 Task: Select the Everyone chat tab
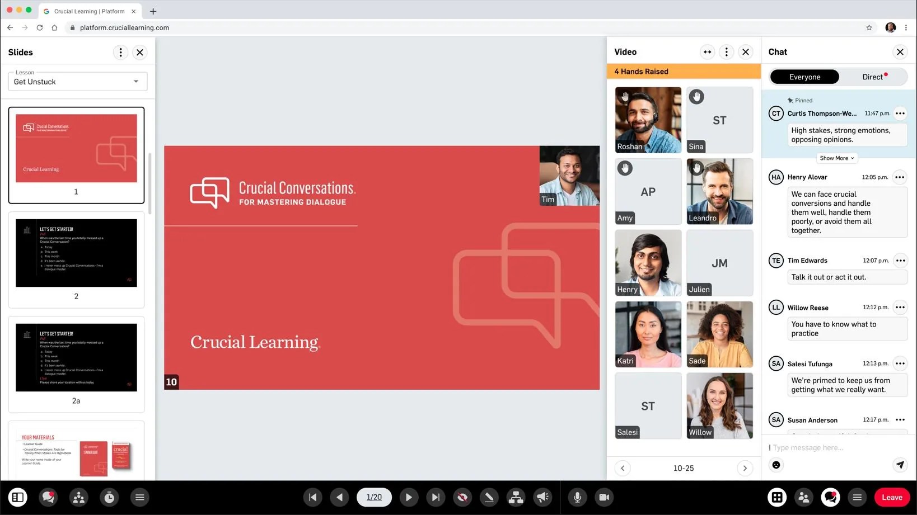coord(804,77)
